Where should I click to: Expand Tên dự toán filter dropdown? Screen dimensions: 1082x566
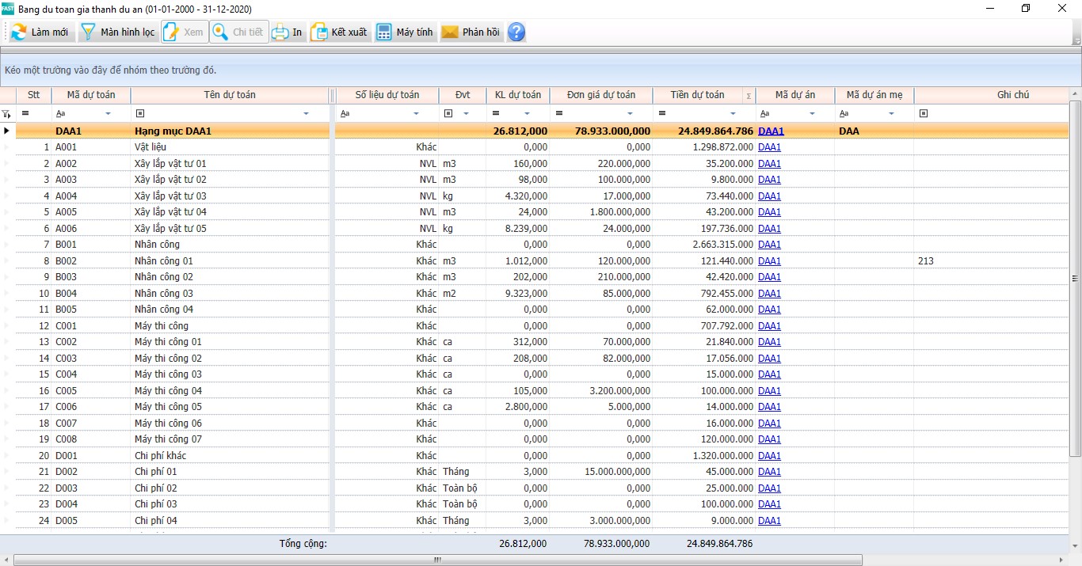click(307, 114)
